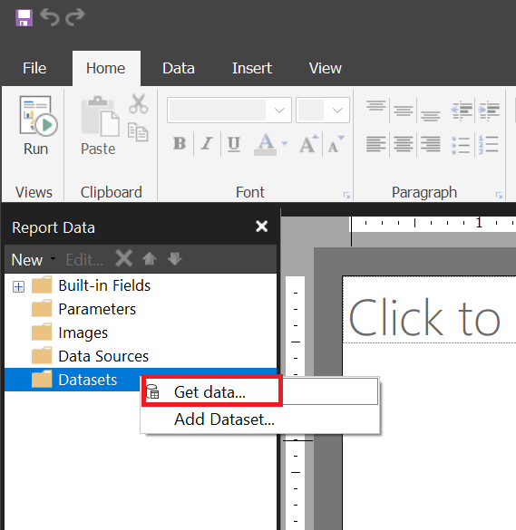Toggle bold formatting

pyautogui.click(x=180, y=143)
